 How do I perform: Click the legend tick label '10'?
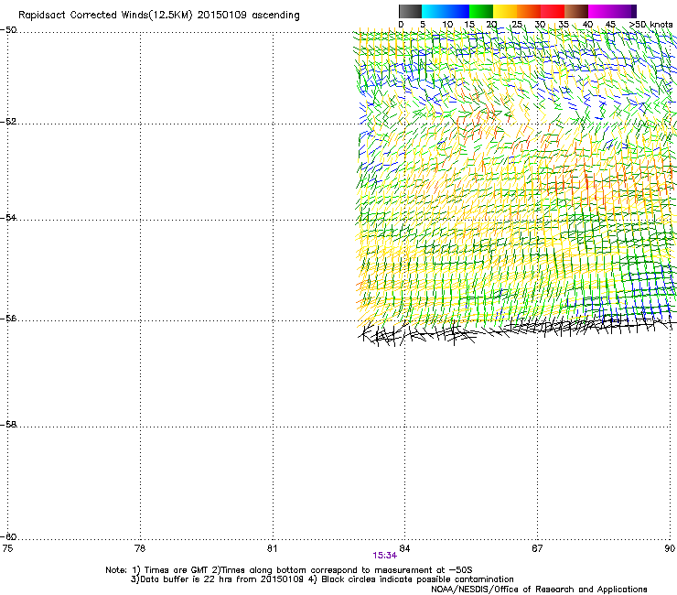pos(447,25)
